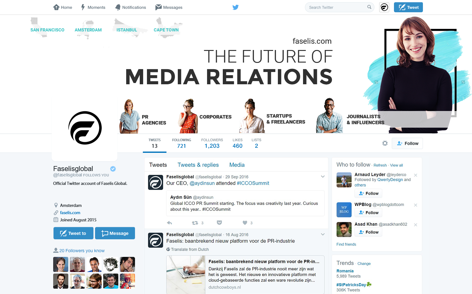Open the profile gear settings menu

pos(385,143)
